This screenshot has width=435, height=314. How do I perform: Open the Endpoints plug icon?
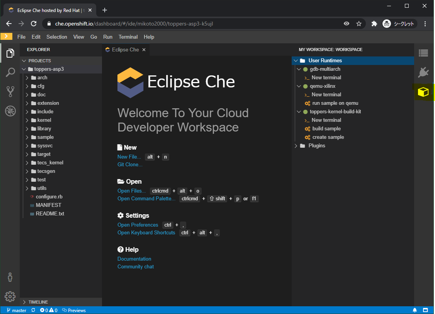coord(423,72)
